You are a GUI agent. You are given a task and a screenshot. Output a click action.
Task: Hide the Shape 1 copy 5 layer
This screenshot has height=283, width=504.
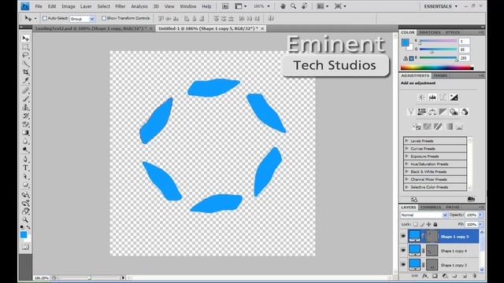(403, 236)
